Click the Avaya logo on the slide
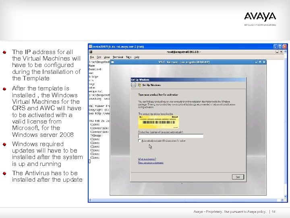Screen dimensions: 290x218 [x=260, y=17]
